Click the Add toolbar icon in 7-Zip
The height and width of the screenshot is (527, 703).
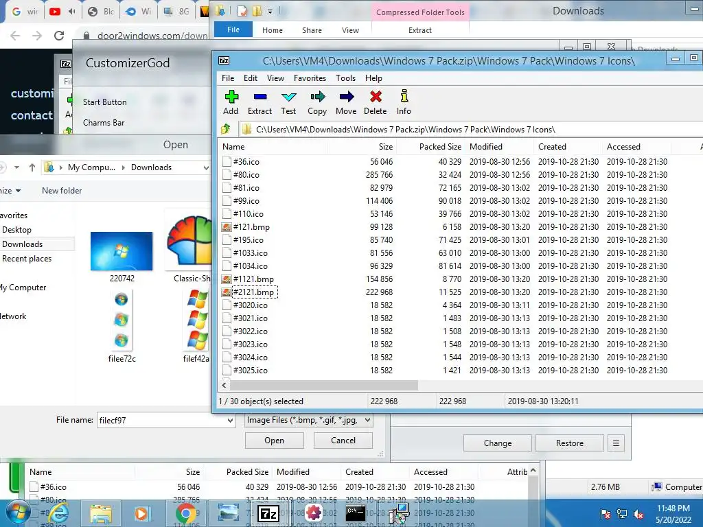coord(231,97)
